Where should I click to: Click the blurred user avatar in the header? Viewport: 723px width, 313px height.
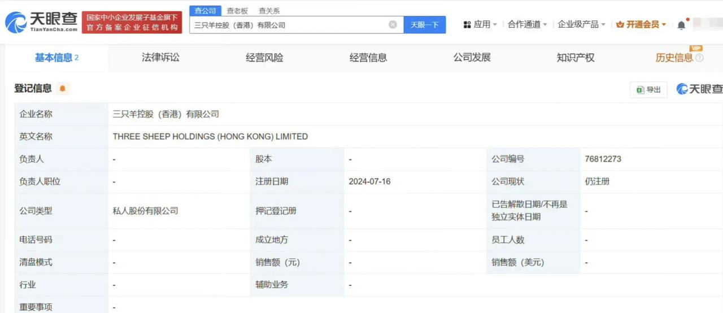click(x=707, y=24)
